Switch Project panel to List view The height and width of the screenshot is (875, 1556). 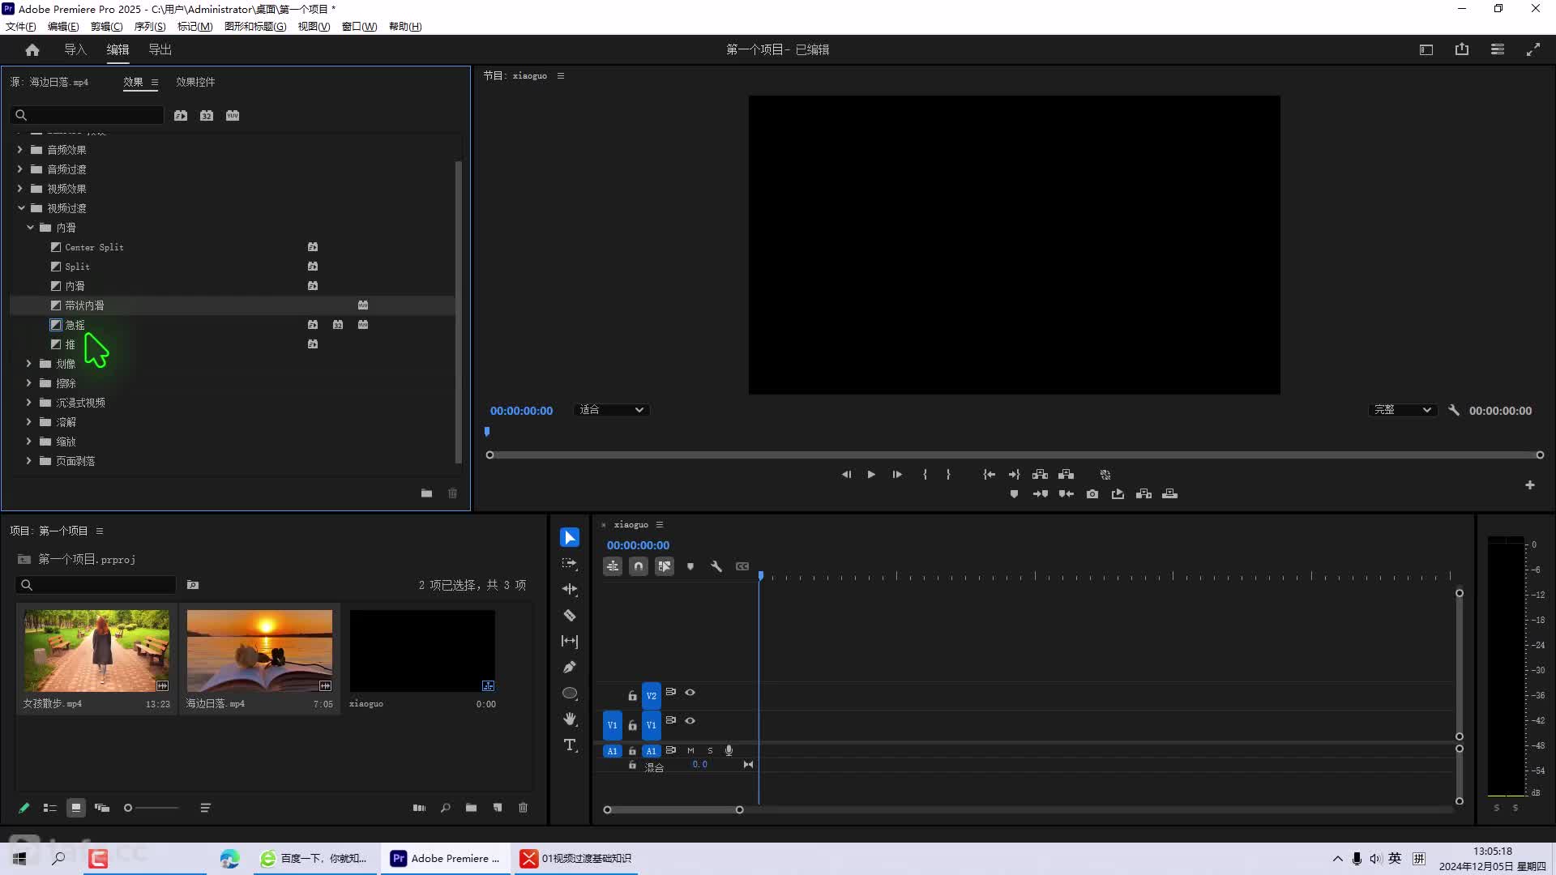tap(50, 808)
